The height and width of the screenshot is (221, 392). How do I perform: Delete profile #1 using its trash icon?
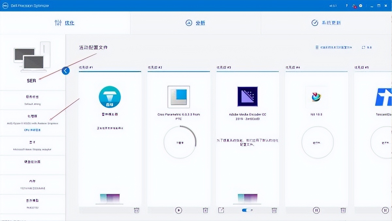coord(136,210)
